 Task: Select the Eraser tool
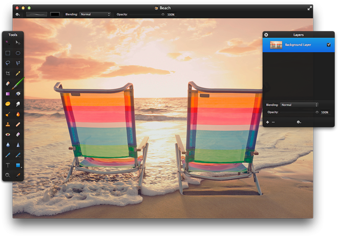[x=8, y=83]
